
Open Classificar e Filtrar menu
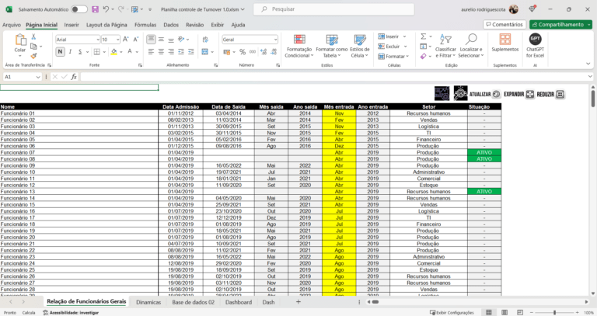tap(445, 47)
